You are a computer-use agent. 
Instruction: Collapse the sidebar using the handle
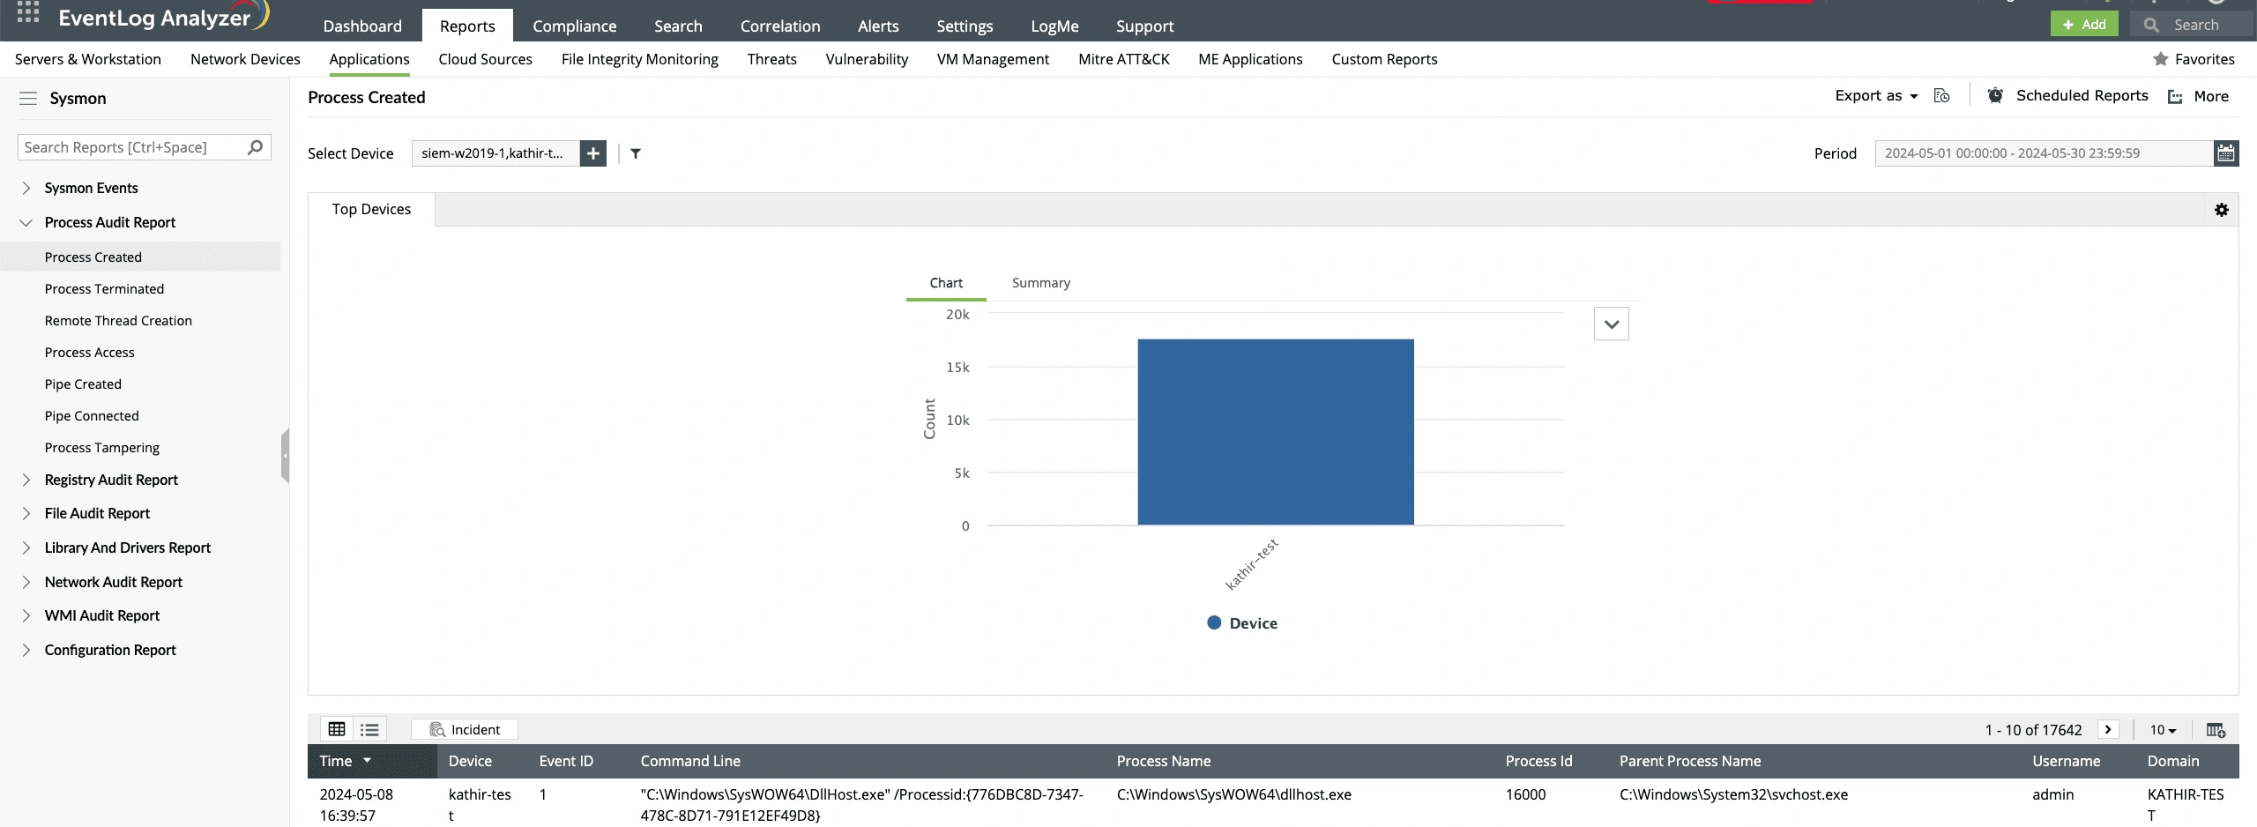[x=285, y=456]
